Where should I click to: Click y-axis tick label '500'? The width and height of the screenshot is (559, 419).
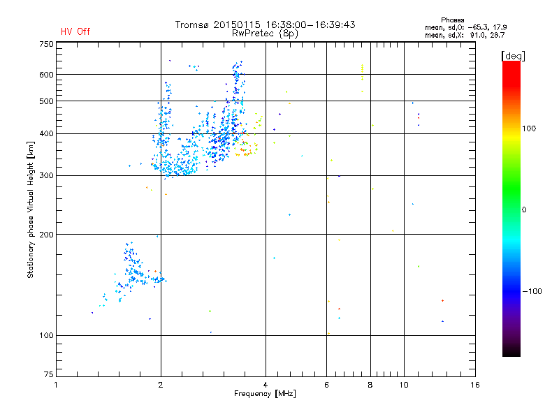click(x=46, y=101)
